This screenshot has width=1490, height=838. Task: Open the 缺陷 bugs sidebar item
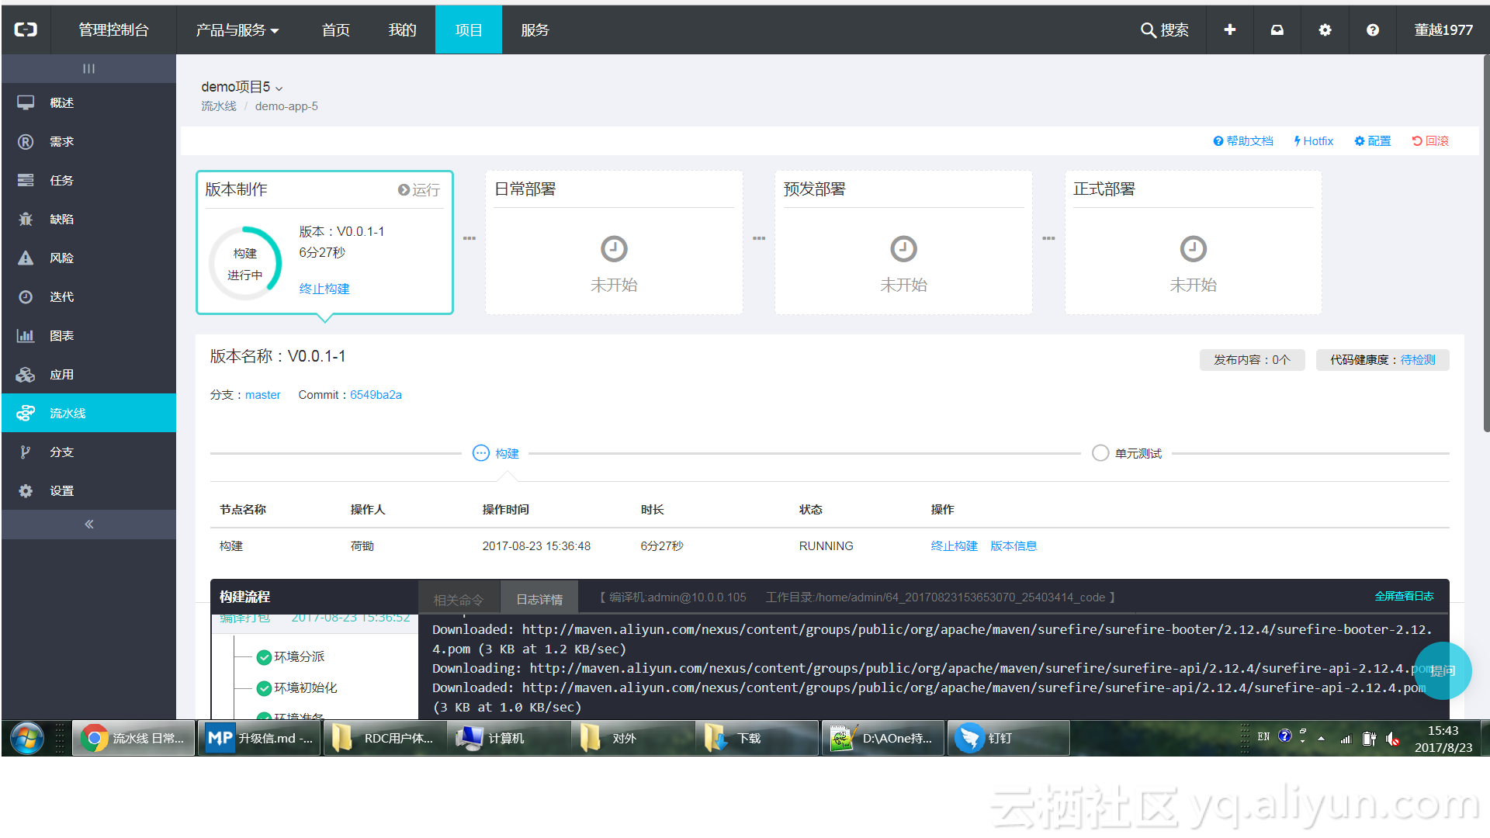pyautogui.click(x=88, y=219)
